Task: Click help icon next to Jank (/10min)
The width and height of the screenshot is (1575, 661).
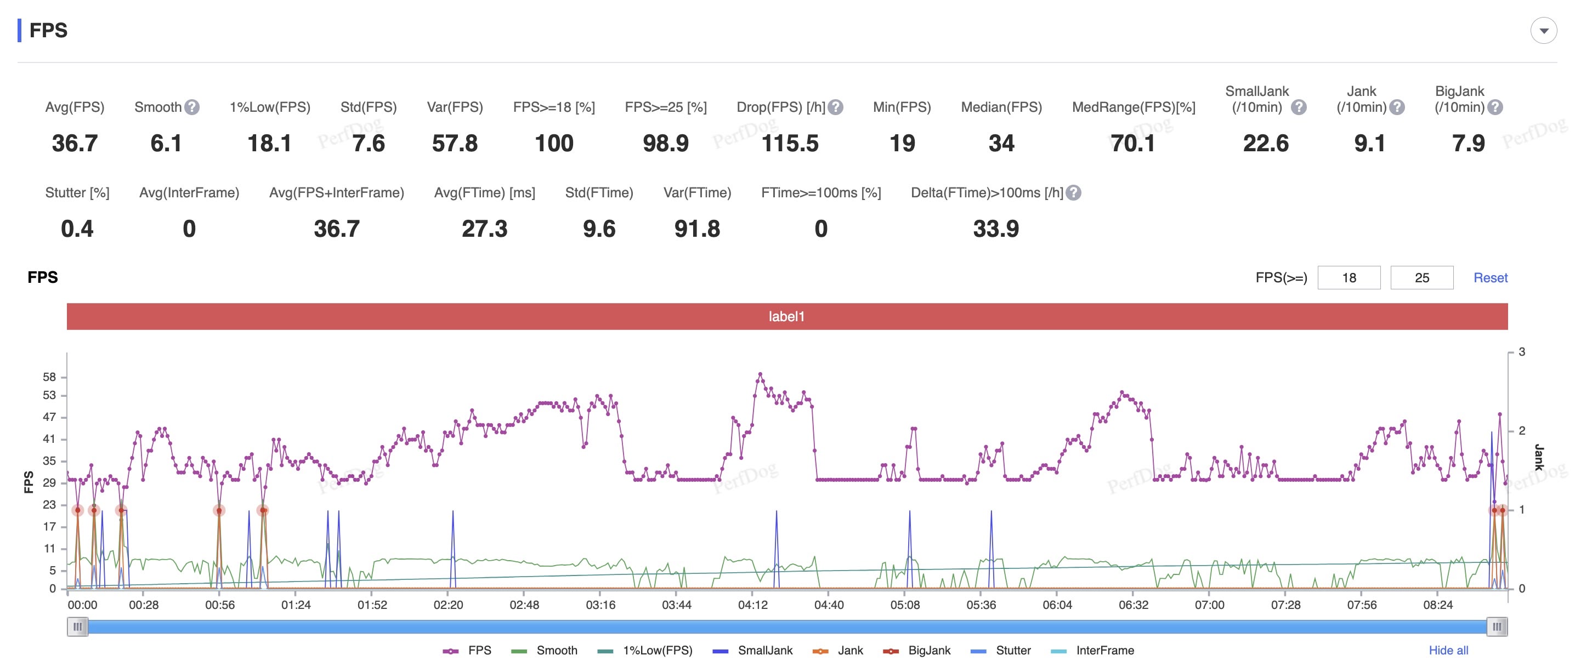Action: (x=1396, y=107)
